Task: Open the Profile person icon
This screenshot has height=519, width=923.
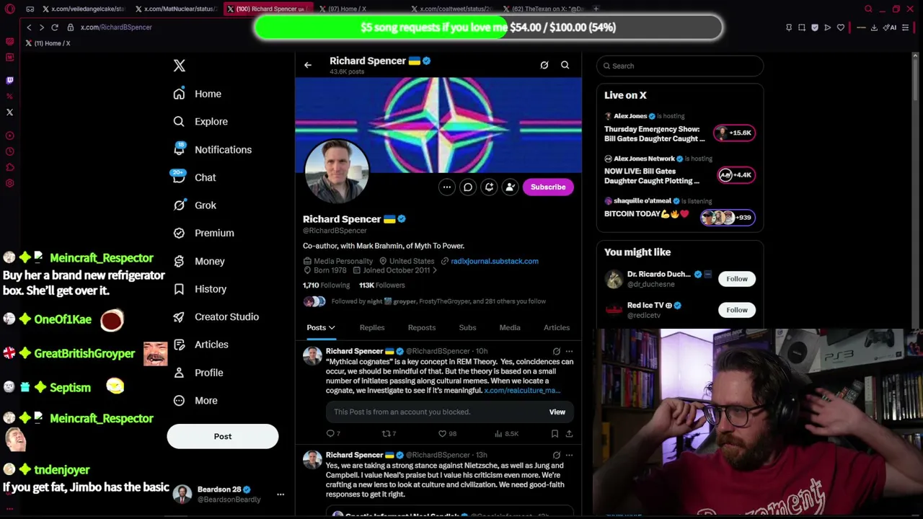Action: [x=179, y=373]
